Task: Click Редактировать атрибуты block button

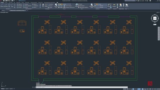Action: coord(83,7)
